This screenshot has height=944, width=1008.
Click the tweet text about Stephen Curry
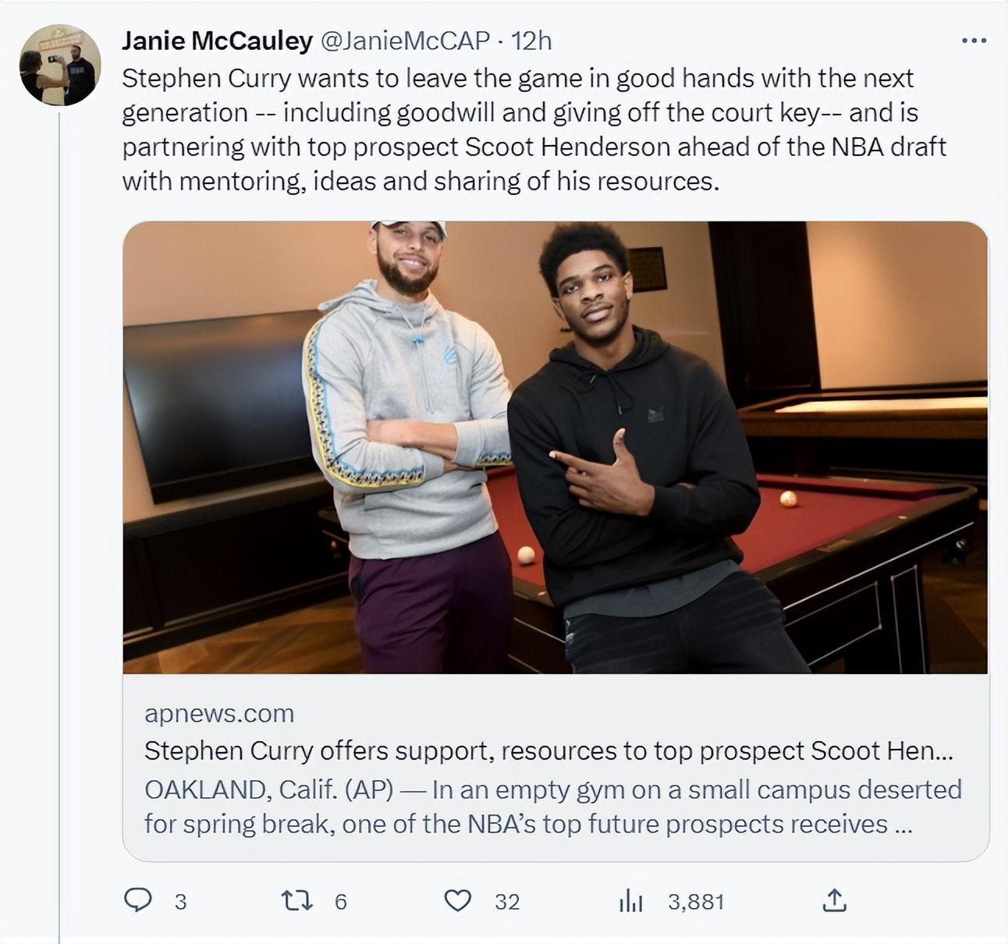pyautogui.click(x=534, y=130)
